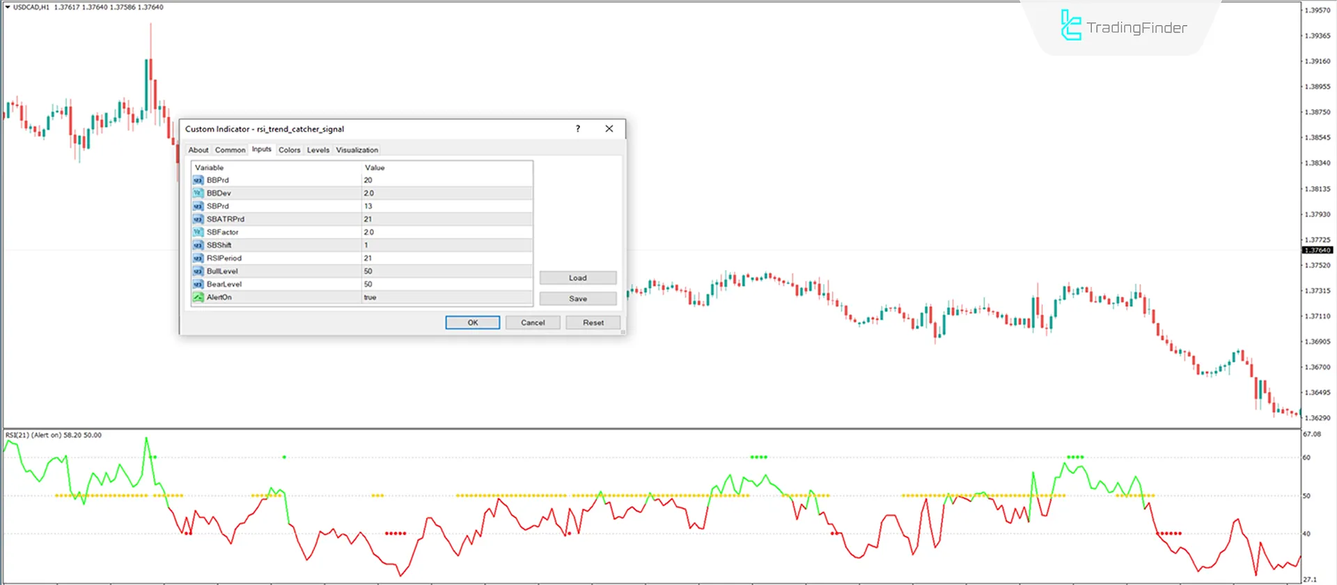The image size is (1337, 585).
Task: Click the current price label on price axis
Action: tap(1317, 250)
